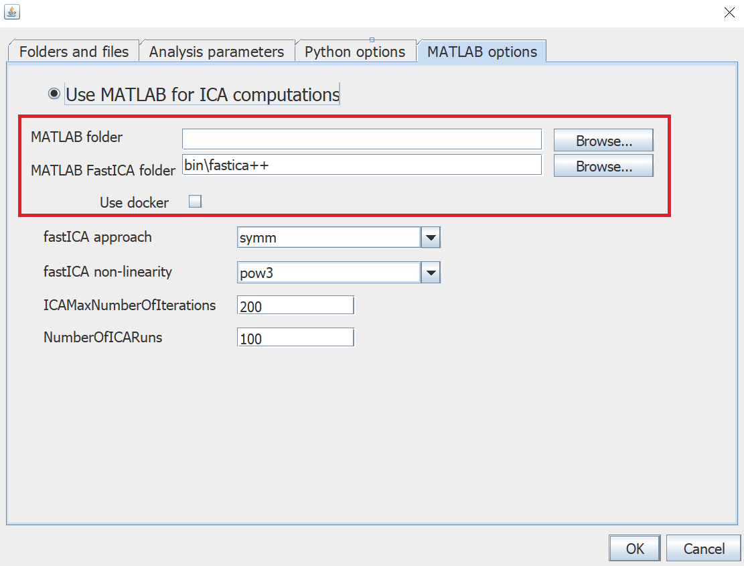Click the empty MATLAB folder field
Screen dimensions: 744x566
(x=362, y=139)
